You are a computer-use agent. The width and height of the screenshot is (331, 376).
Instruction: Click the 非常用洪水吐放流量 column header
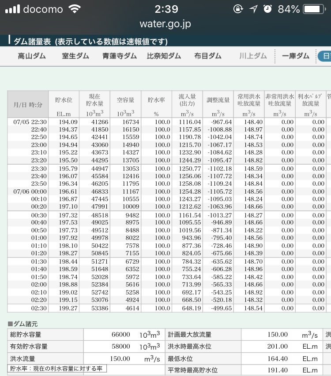click(280, 104)
